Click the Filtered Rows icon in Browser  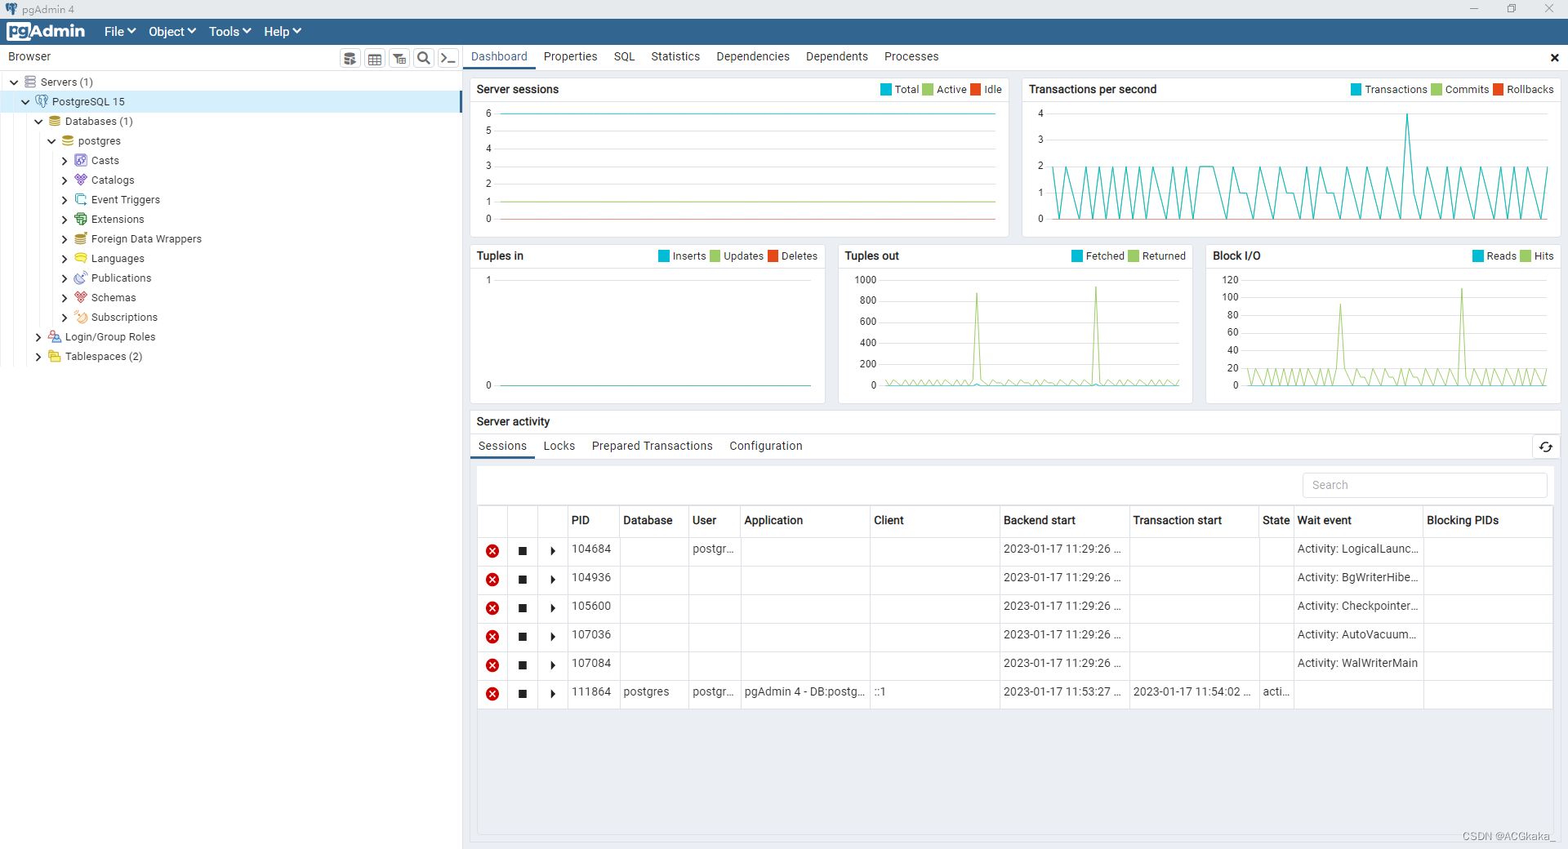[399, 58]
